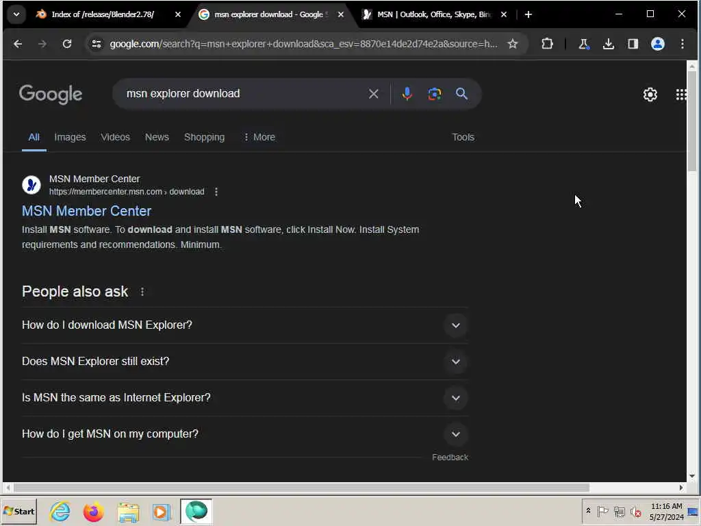Launch Firefox from taskbar

(x=93, y=512)
